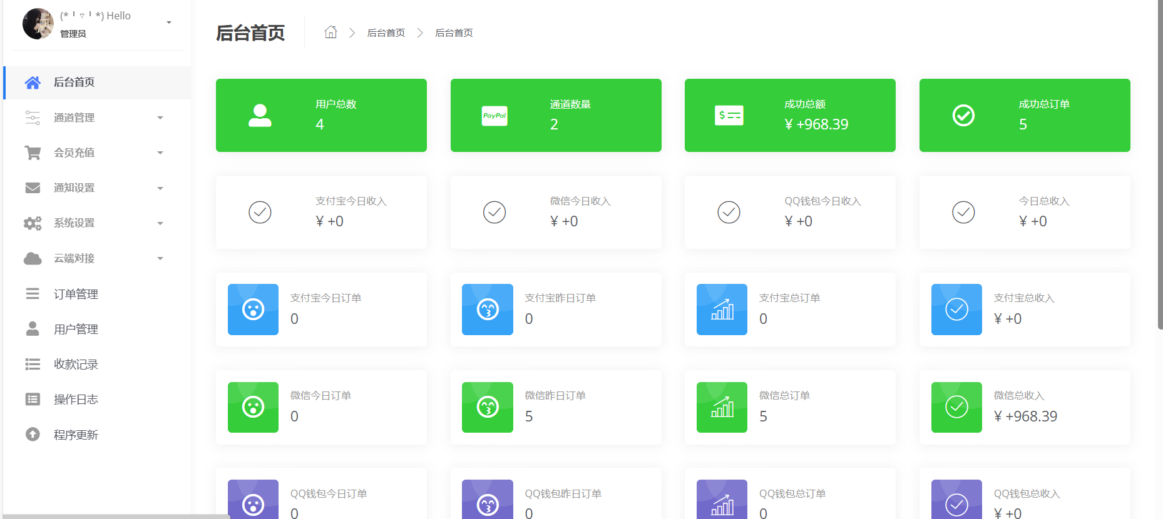Open the admin user dropdown arrow

(168, 23)
